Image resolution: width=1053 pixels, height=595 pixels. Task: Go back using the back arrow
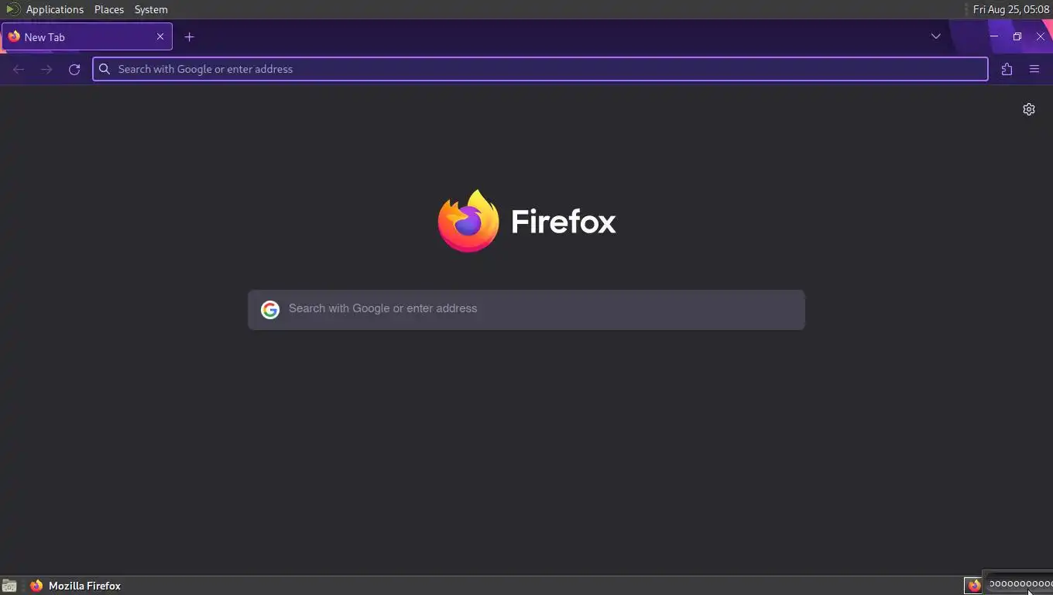pyautogui.click(x=19, y=69)
